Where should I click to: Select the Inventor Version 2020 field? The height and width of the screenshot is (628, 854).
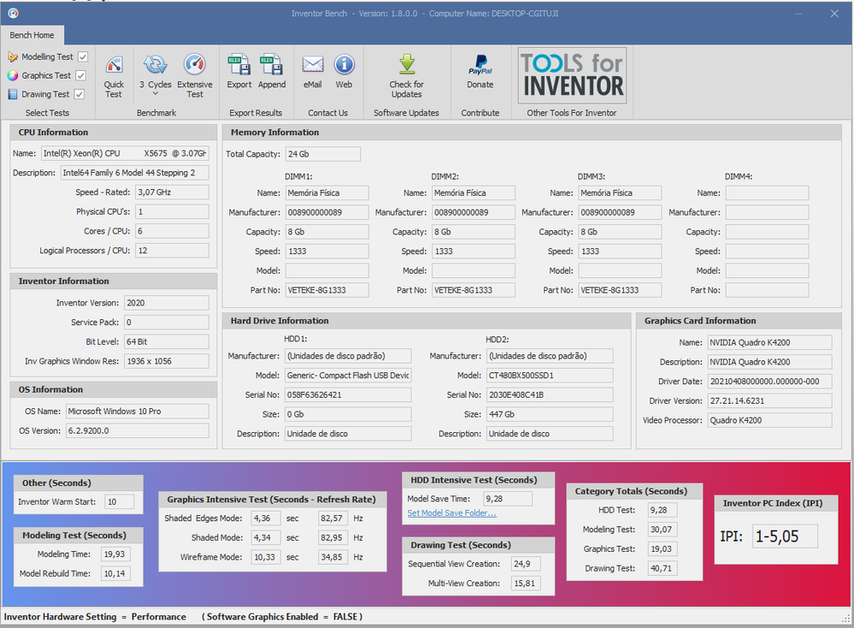167,303
